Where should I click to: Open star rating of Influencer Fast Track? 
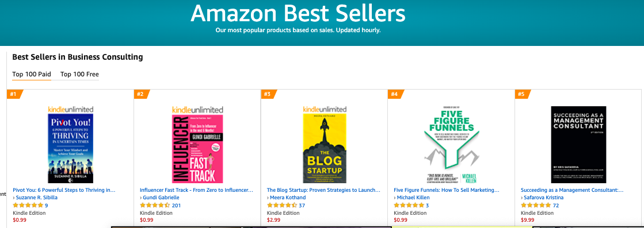pyautogui.click(x=155, y=206)
